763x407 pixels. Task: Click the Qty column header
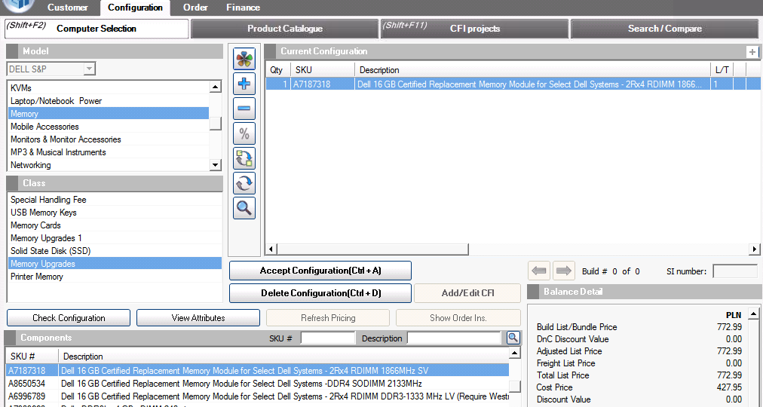point(278,70)
